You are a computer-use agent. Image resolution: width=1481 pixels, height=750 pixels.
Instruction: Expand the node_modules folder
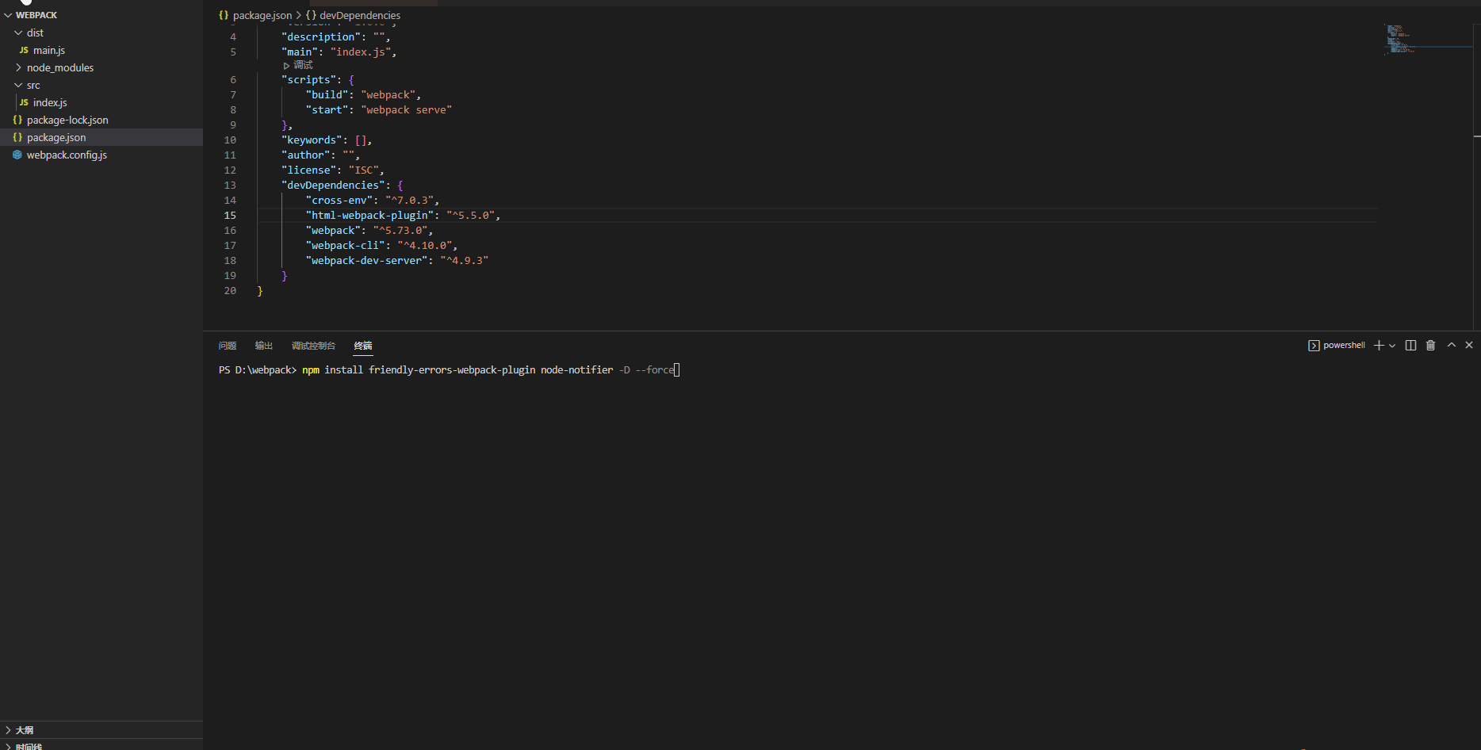pyautogui.click(x=17, y=67)
